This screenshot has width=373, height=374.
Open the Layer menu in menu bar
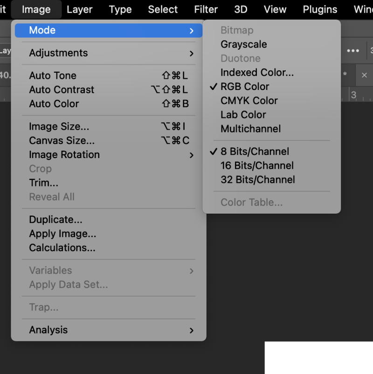point(80,9)
